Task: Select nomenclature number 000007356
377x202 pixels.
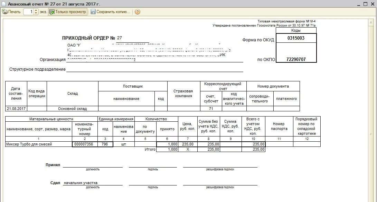Action: [85, 144]
